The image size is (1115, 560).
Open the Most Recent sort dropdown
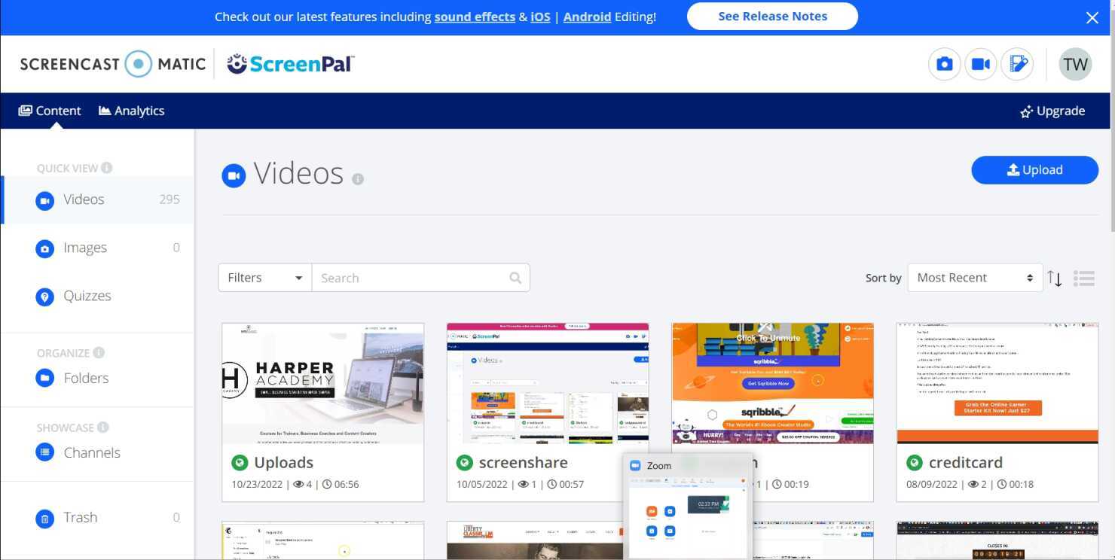tap(974, 278)
